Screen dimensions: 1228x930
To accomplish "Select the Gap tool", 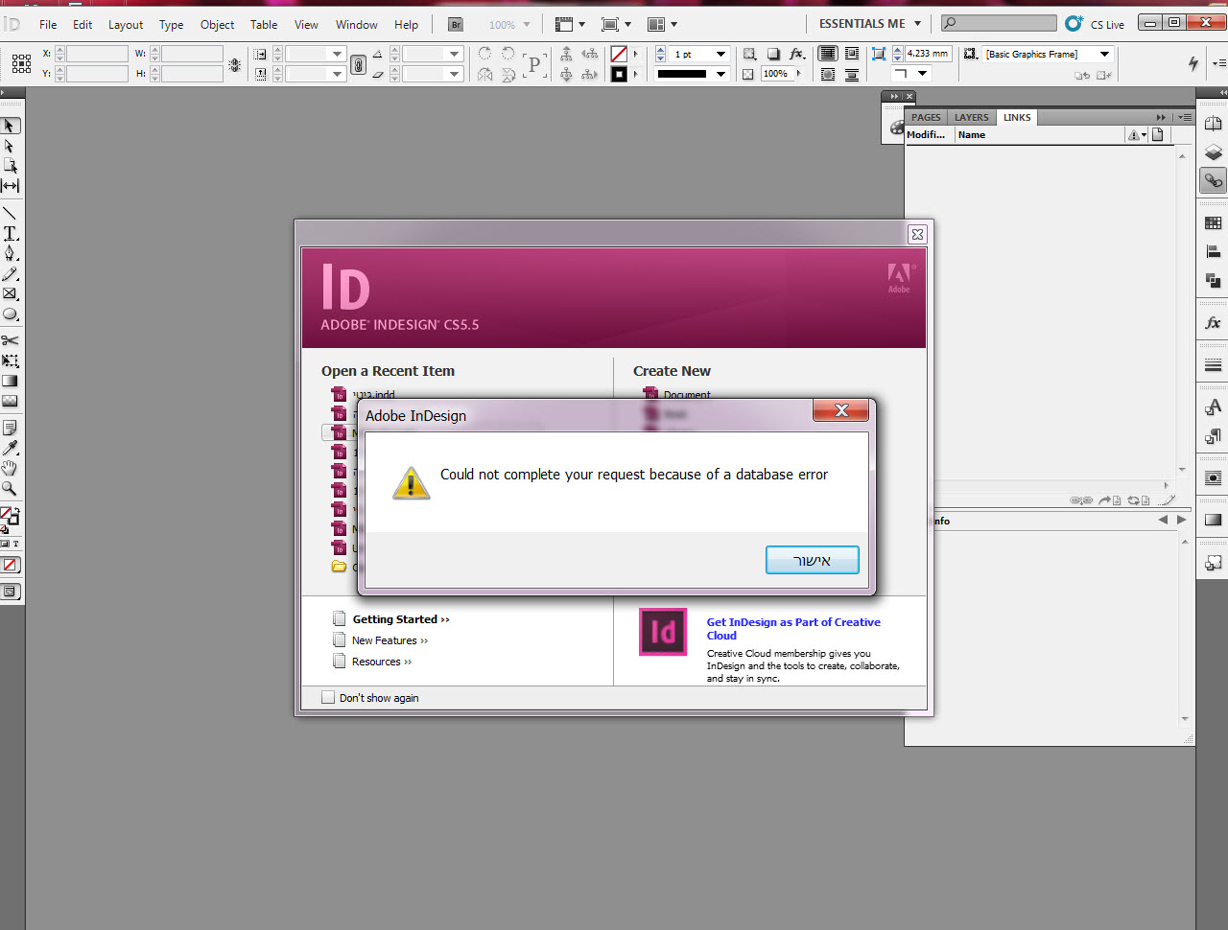I will point(10,186).
